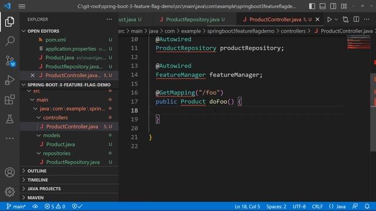Click main* branch in status bar
This screenshot has width=376, height=211.
click(x=16, y=206)
